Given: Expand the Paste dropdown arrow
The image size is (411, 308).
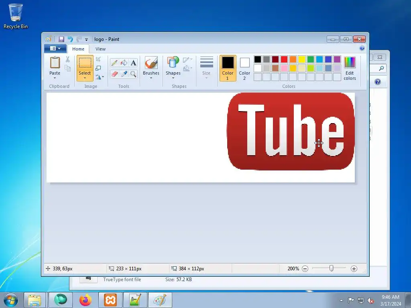Looking at the screenshot, I should pos(55,78).
